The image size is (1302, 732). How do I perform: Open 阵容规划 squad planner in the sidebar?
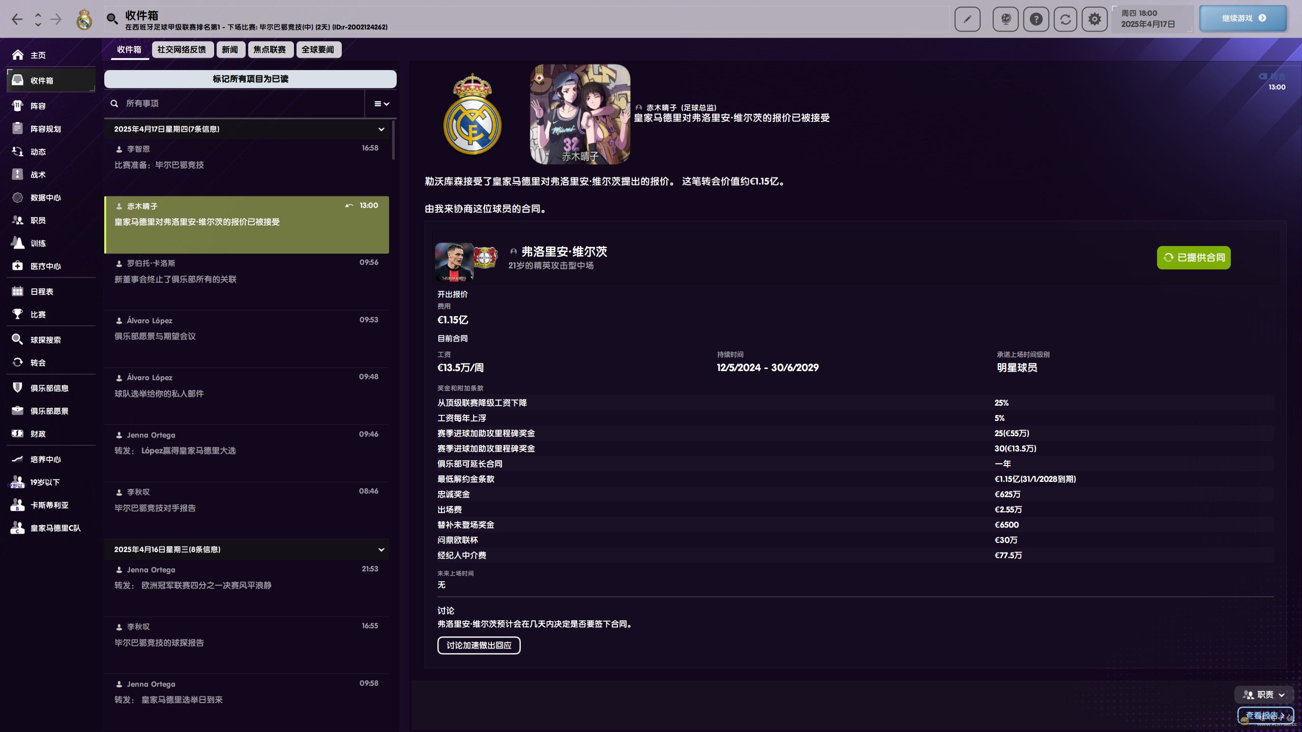(x=51, y=129)
